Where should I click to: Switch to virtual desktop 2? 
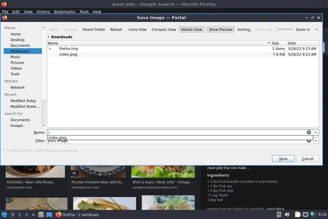click(x=19, y=215)
